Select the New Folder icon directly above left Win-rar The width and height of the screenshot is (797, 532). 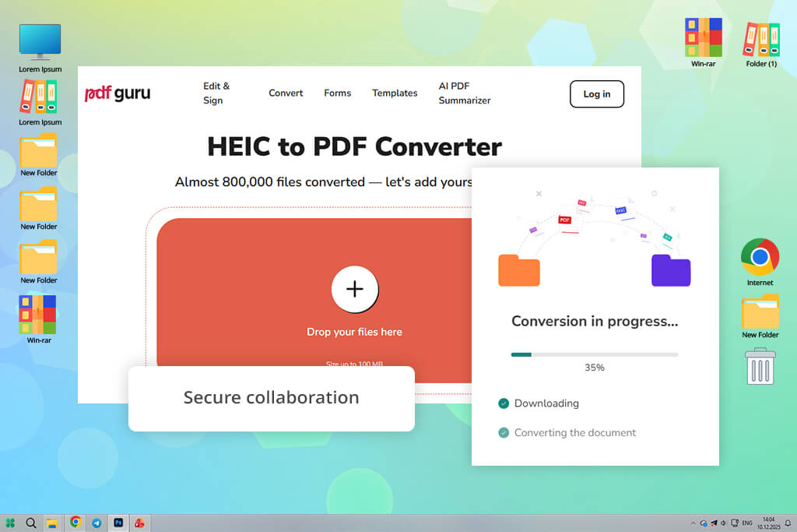click(x=39, y=262)
